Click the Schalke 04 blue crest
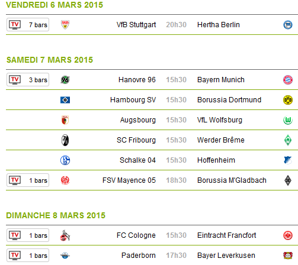Screen dimensions: 298x265 [x=65, y=160]
